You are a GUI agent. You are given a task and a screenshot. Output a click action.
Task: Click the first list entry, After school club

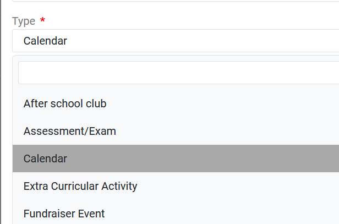(65, 103)
